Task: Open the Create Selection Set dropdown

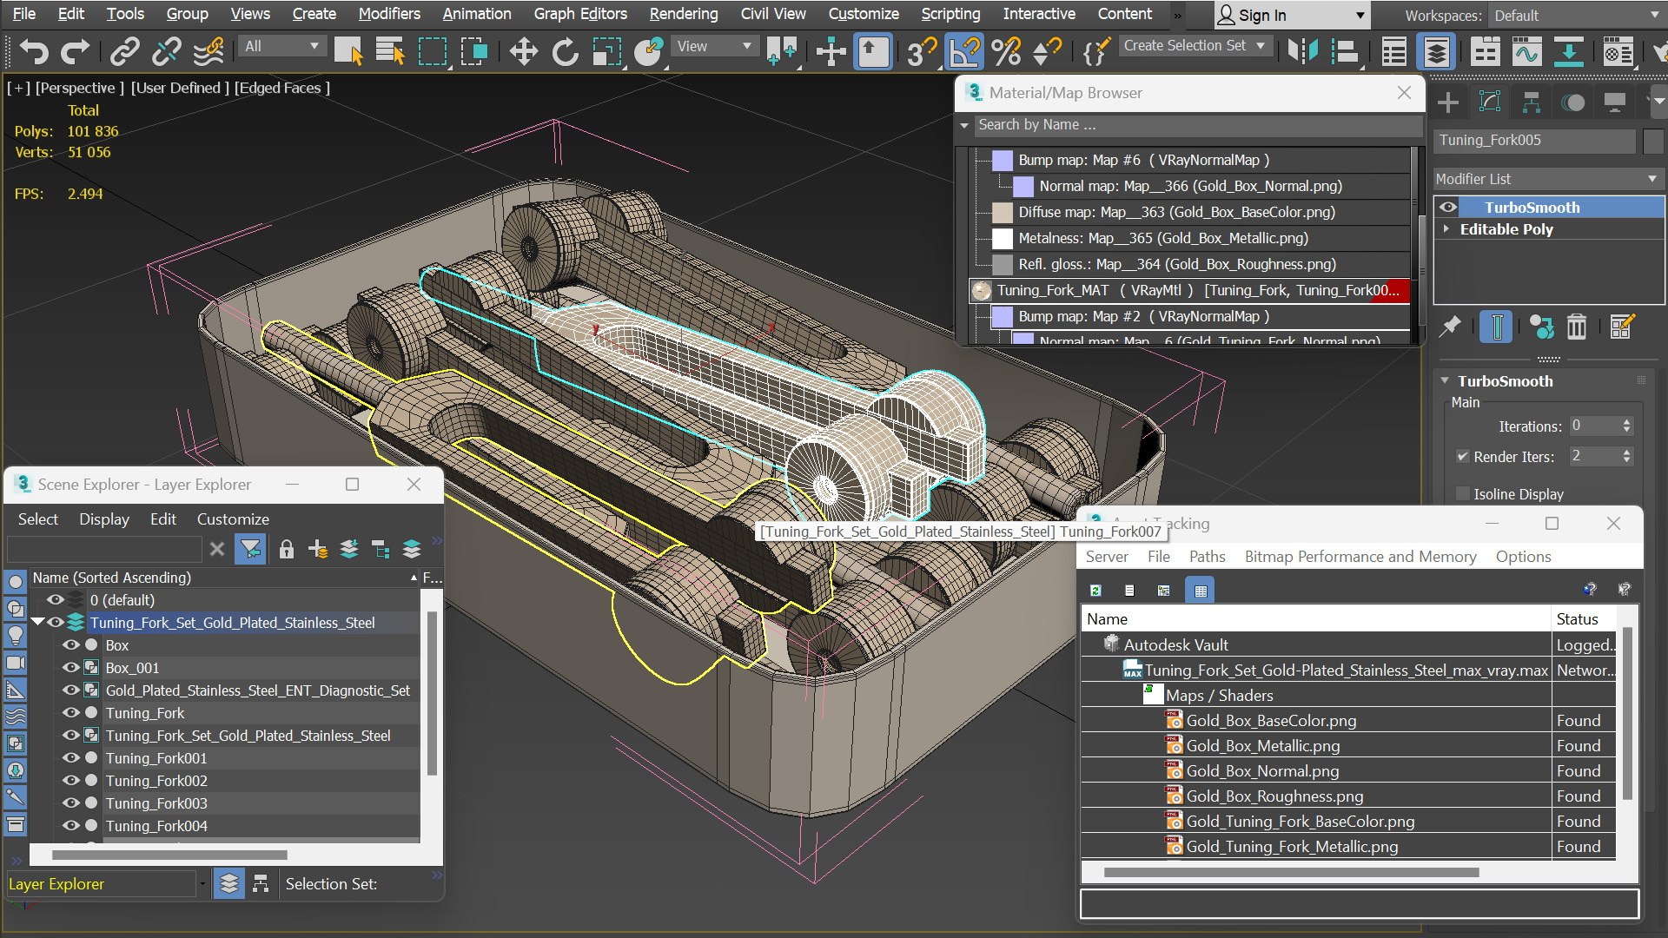Action: tap(1195, 45)
